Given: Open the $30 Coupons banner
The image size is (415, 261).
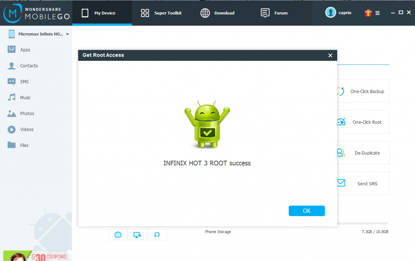Looking at the screenshot, I should click(36, 256).
